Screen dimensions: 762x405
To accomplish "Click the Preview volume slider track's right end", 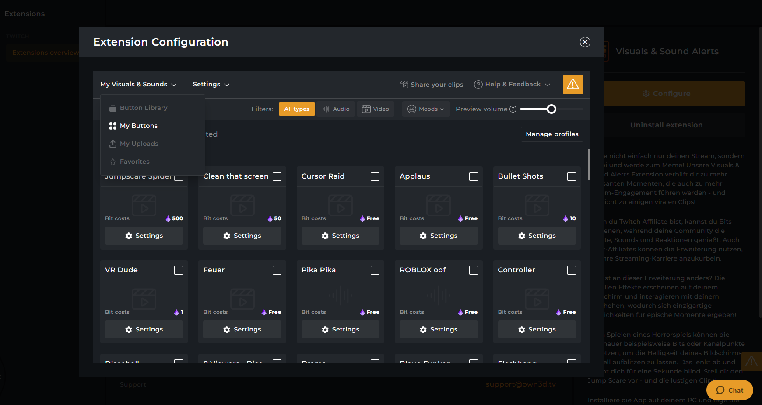I will tap(582, 109).
